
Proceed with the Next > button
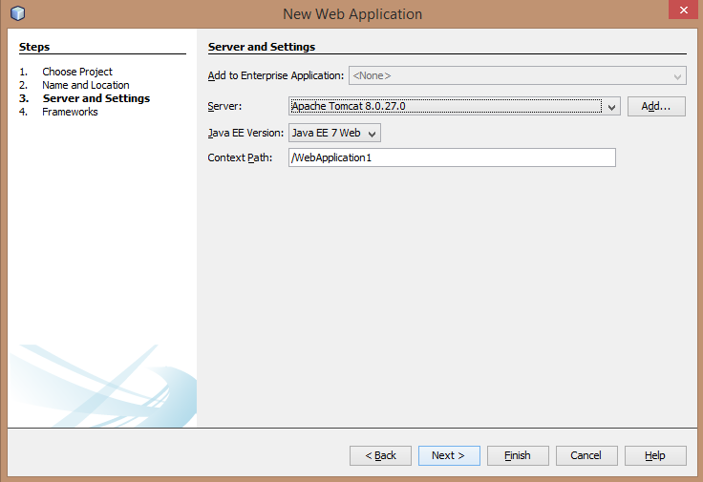pyautogui.click(x=449, y=455)
